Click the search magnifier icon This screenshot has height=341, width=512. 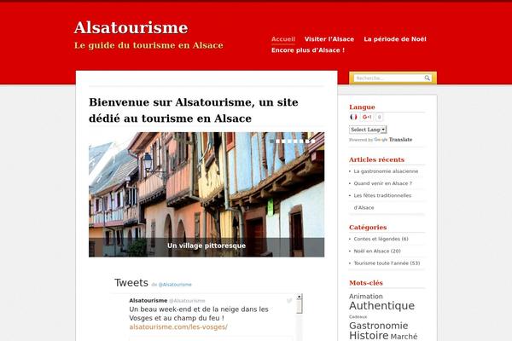pyautogui.click(x=427, y=78)
